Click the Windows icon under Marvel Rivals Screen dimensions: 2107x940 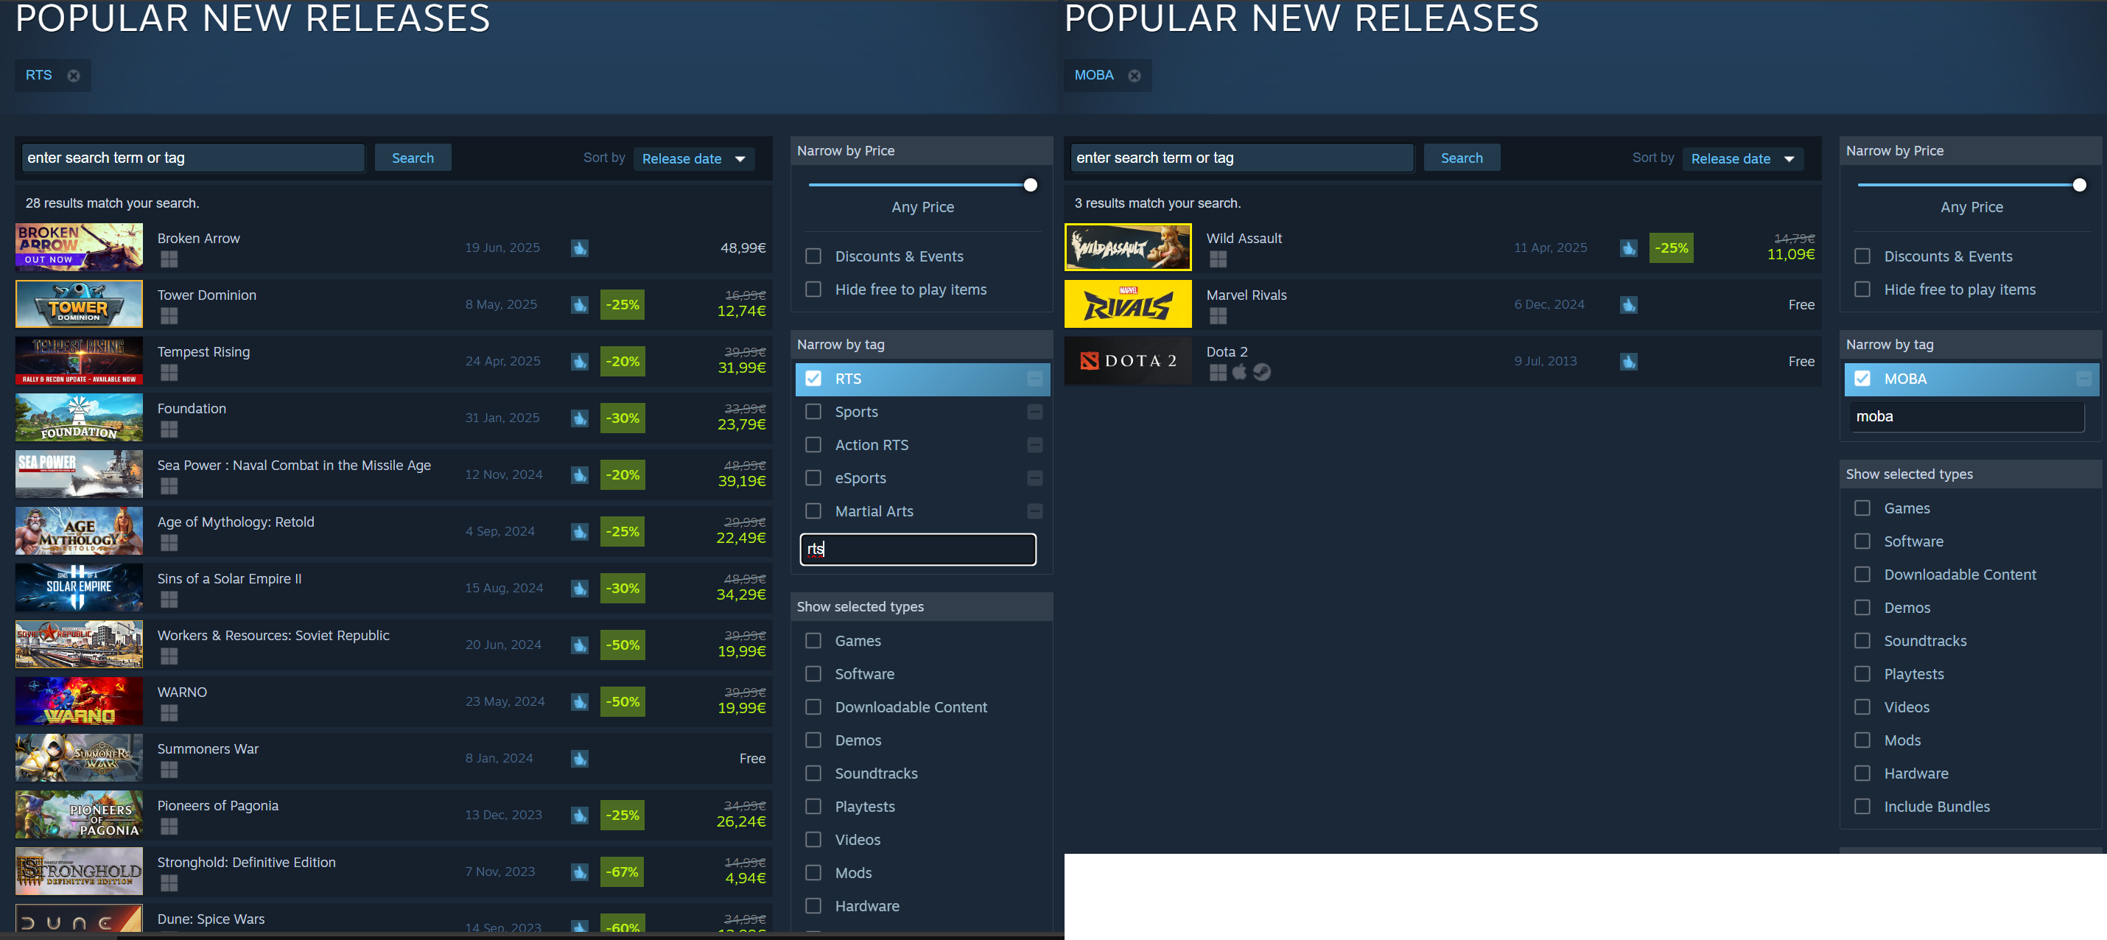pyautogui.click(x=1218, y=316)
